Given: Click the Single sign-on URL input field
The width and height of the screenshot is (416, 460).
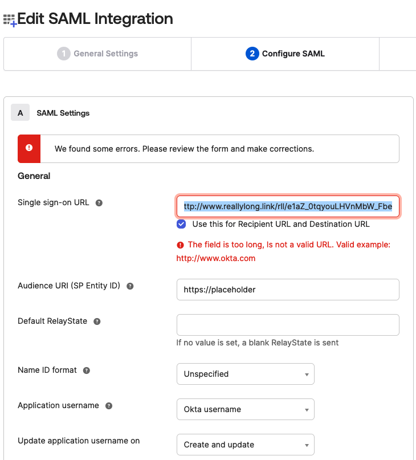Looking at the screenshot, I should (288, 206).
